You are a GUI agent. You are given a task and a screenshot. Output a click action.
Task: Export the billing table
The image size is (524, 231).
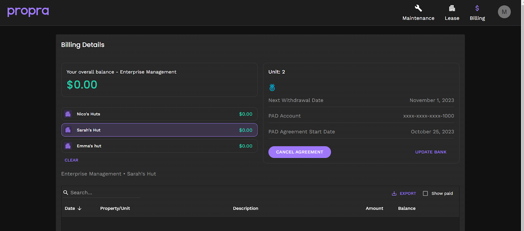click(404, 193)
